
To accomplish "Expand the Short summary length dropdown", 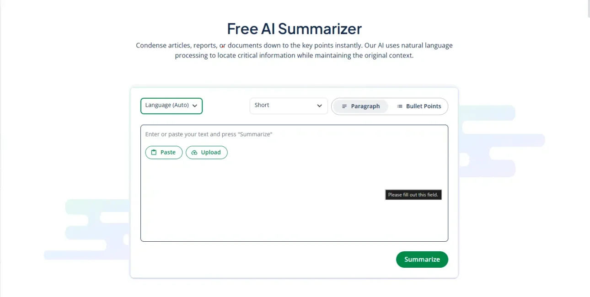I will [x=288, y=106].
